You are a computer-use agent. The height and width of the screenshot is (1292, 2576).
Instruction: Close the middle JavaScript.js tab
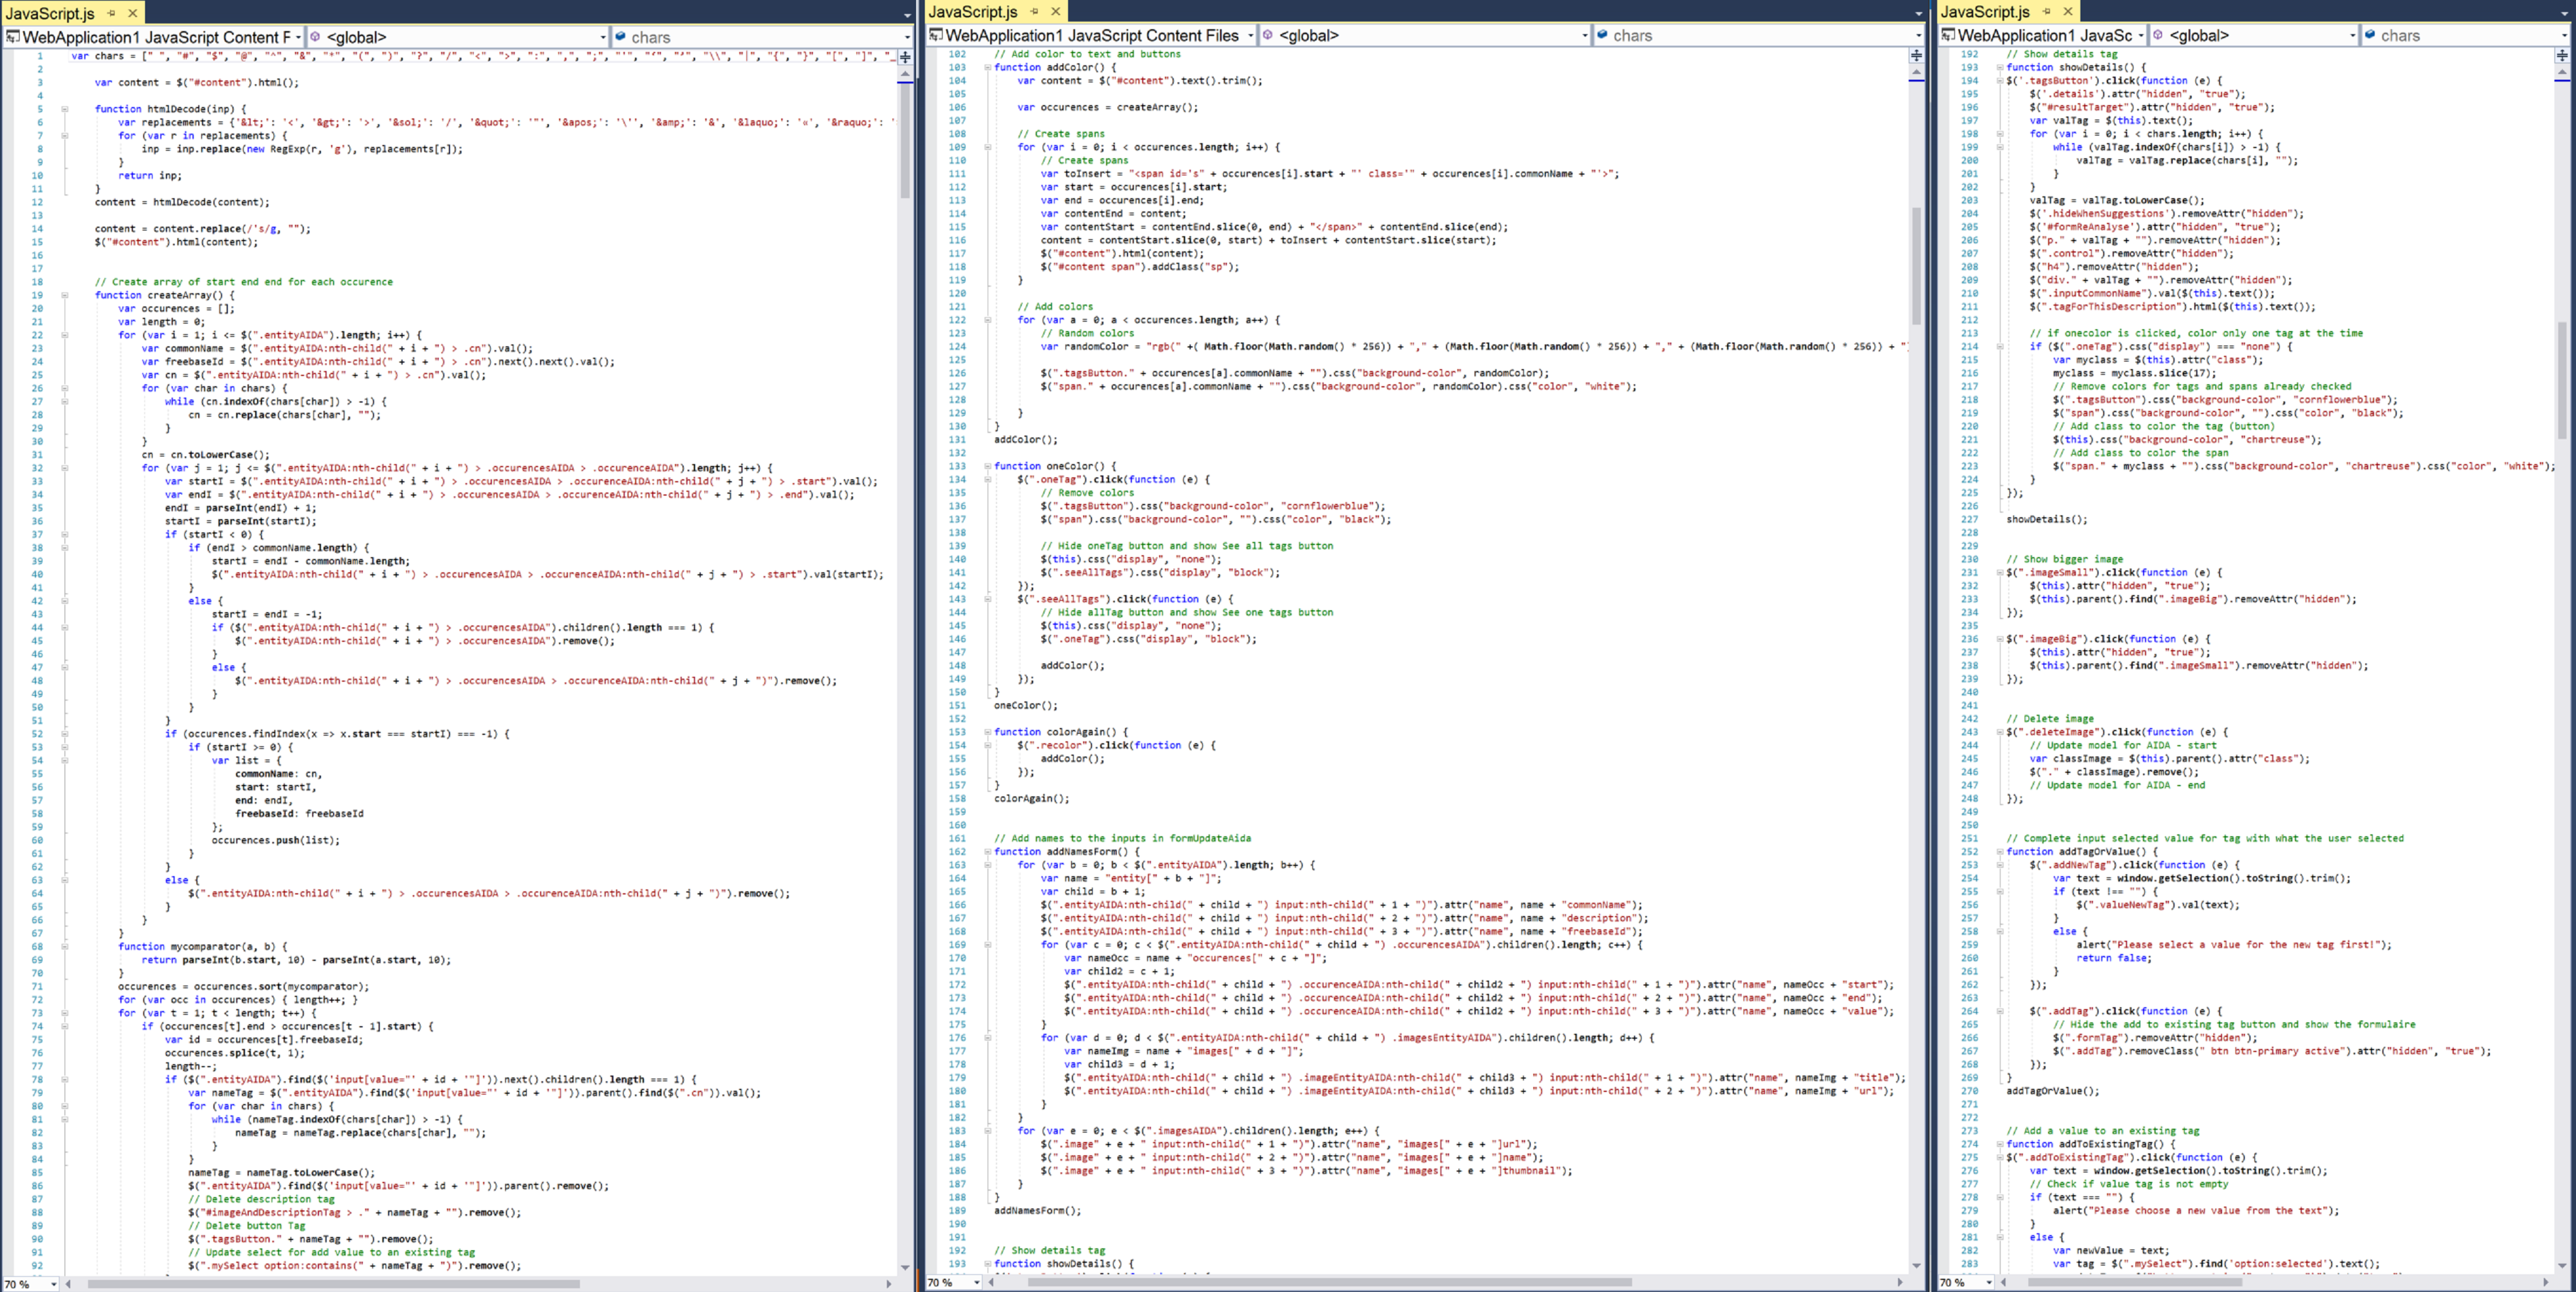tap(1055, 12)
